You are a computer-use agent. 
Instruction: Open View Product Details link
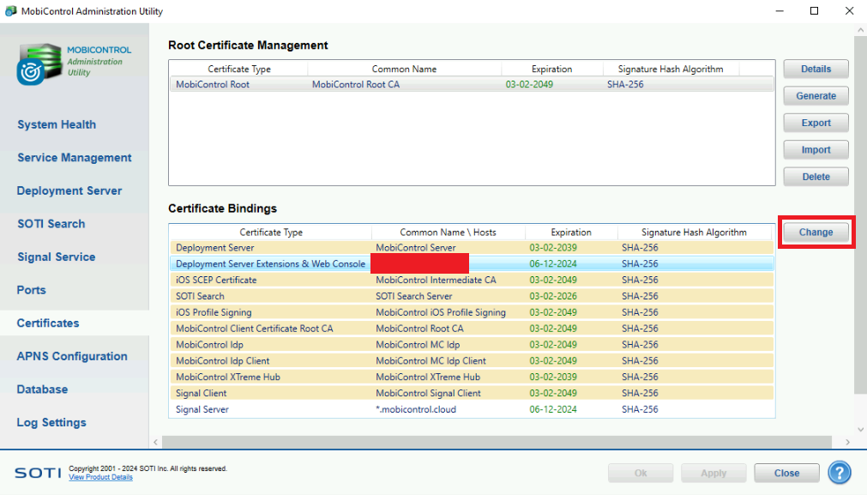(100, 477)
